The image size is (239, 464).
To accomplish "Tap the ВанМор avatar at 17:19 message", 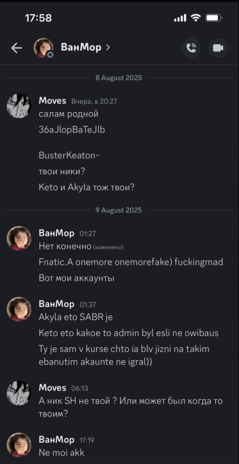I will [19, 445].
